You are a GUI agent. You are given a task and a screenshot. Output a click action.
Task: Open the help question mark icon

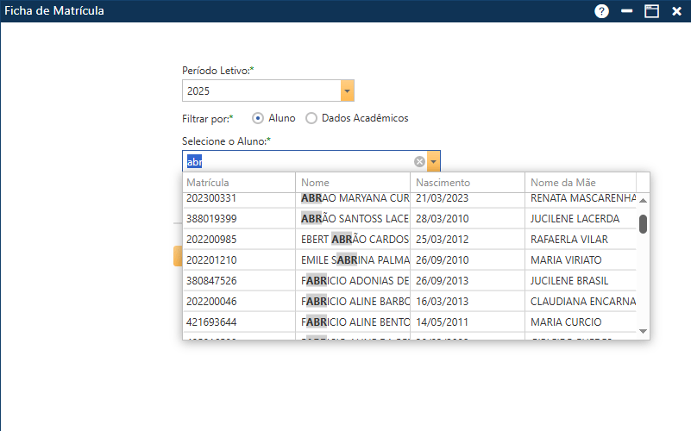coord(601,11)
